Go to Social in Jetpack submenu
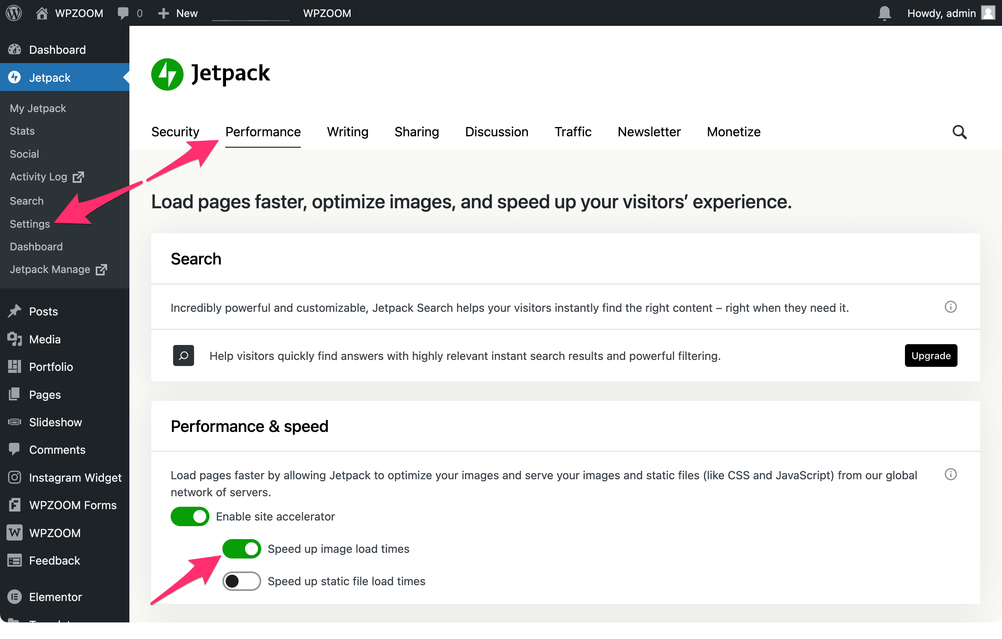The height and width of the screenshot is (639, 1002). [x=24, y=154]
